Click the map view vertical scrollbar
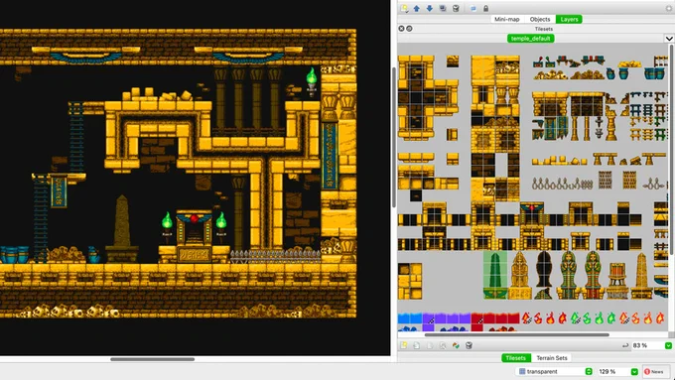675x380 pixels. (393, 138)
